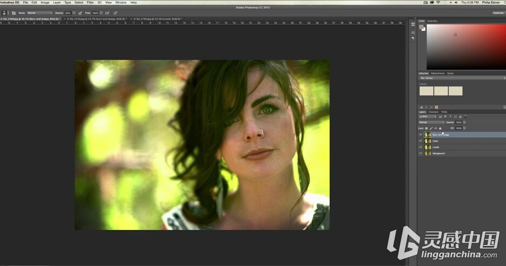Open the Filter menu
The height and width of the screenshot is (266, 506).
[x=91, y=2]
